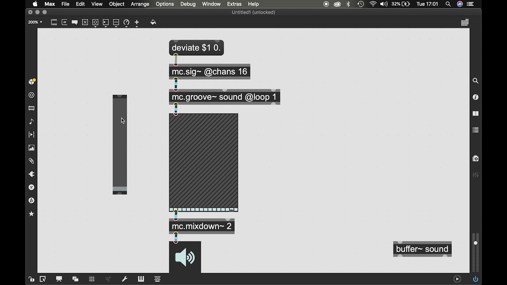Open the Options menu
Viewport: 507px width, 285px height.
(165, 4)
